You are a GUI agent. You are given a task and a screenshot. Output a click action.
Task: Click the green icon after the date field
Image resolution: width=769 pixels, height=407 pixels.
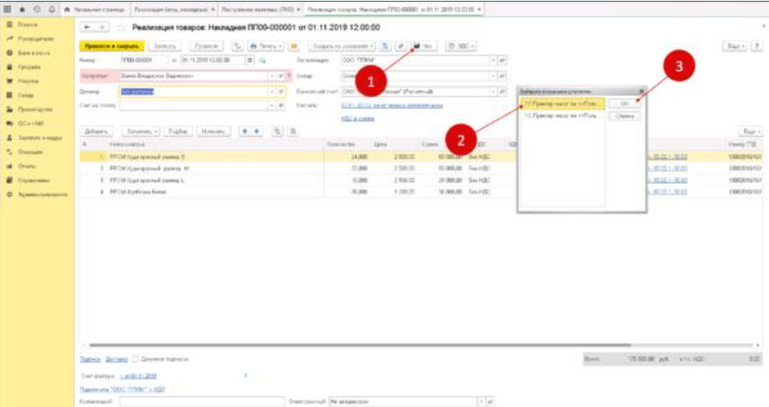pos(263,60)
